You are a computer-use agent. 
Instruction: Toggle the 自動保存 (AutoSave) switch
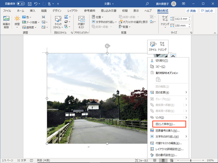[21, 4]
